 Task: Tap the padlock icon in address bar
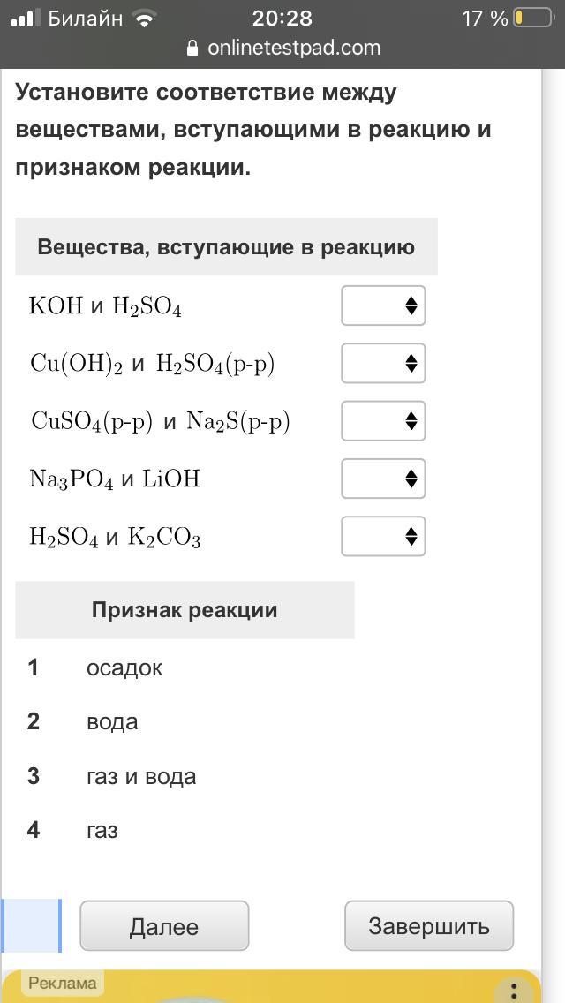(193, 49)
